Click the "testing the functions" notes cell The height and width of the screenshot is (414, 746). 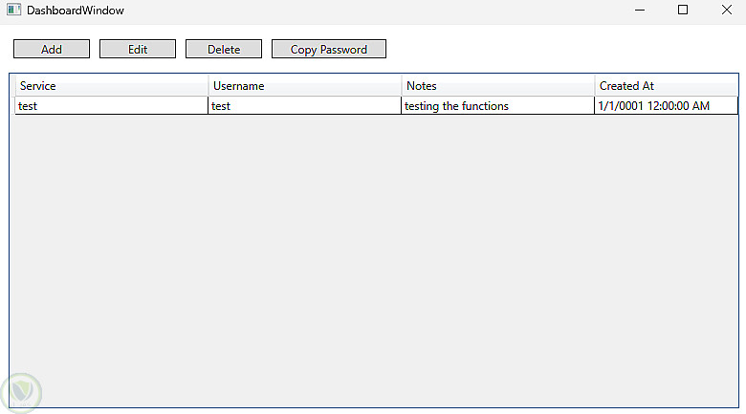coord(497,106)
